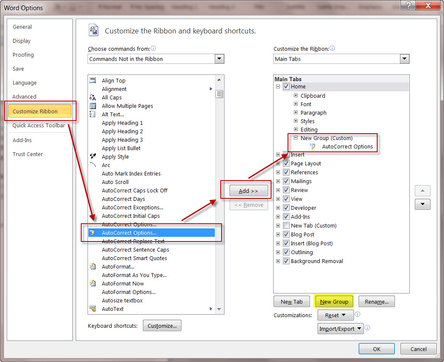
Task: Click the Customize Ribbon header icon
Action: (93, 30)
